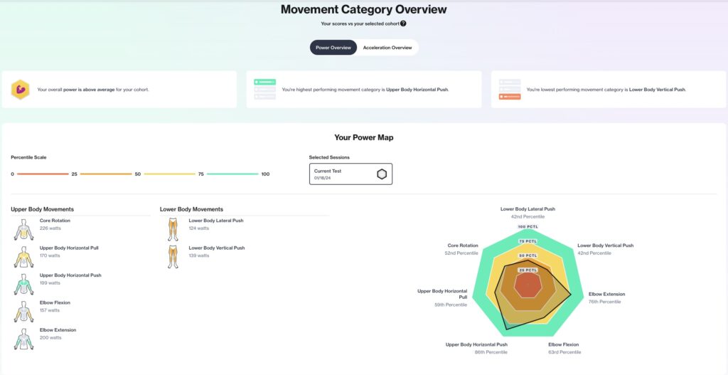The height and width of the screenshot is (375, 728).
Task: Click the Lower Body Vertical Push legs icon
Action: 173,256
